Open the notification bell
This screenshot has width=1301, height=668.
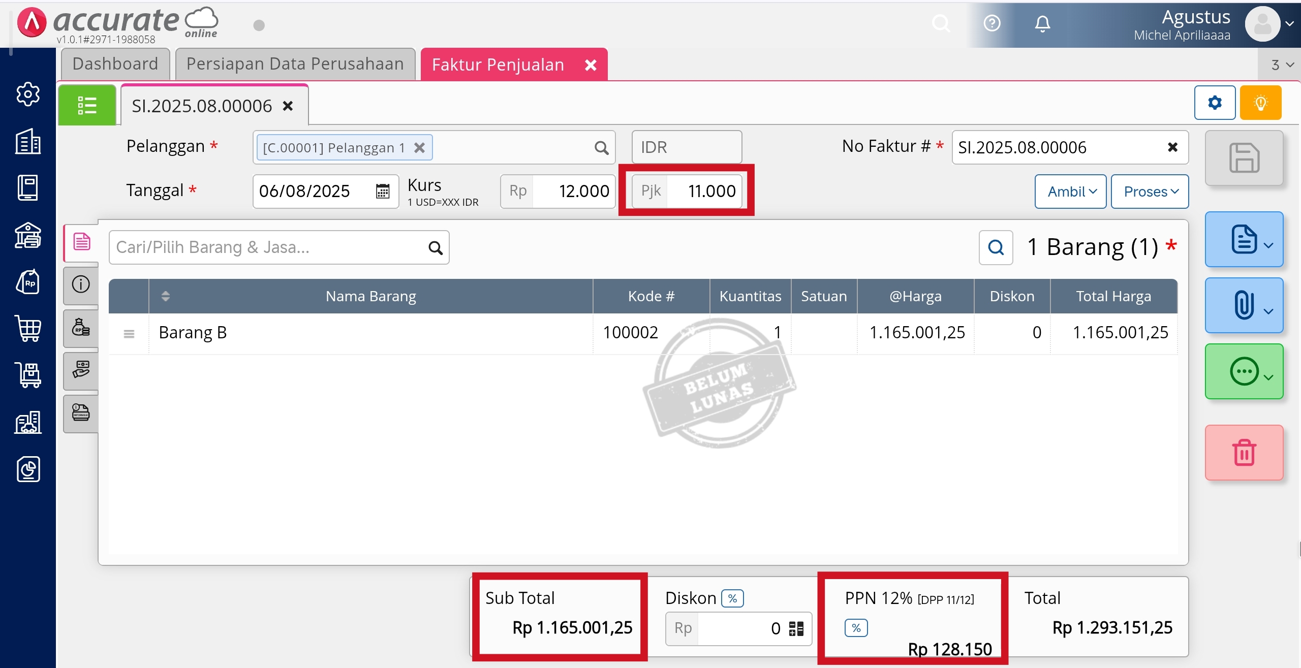[1042, 24]
